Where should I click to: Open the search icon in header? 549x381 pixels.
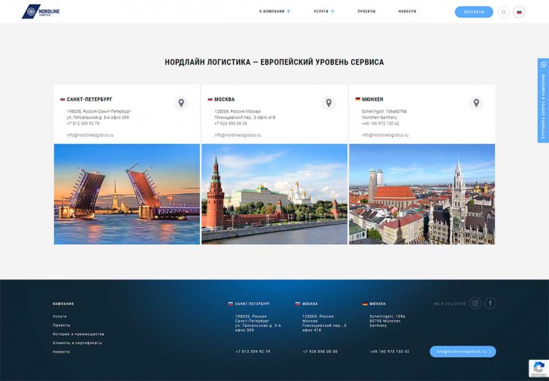pyautogui.click(x=504, y=12)
